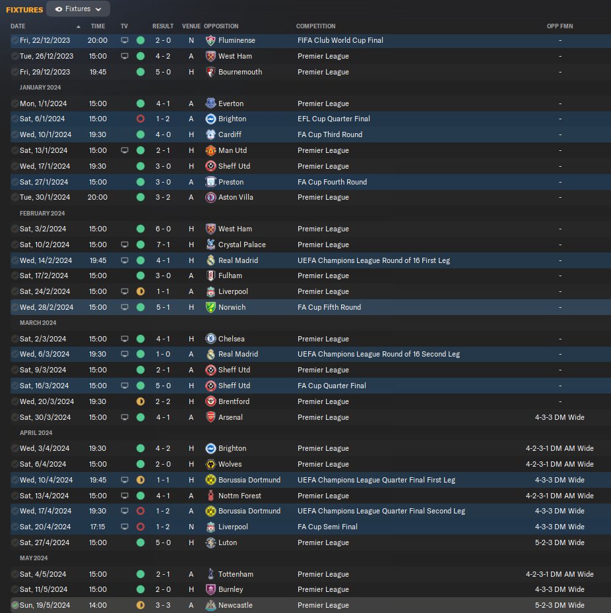The width and height of the screenshot is (611, 613).
Task: Open Fluminense opposition link
Action: click(x=237, y=40)
